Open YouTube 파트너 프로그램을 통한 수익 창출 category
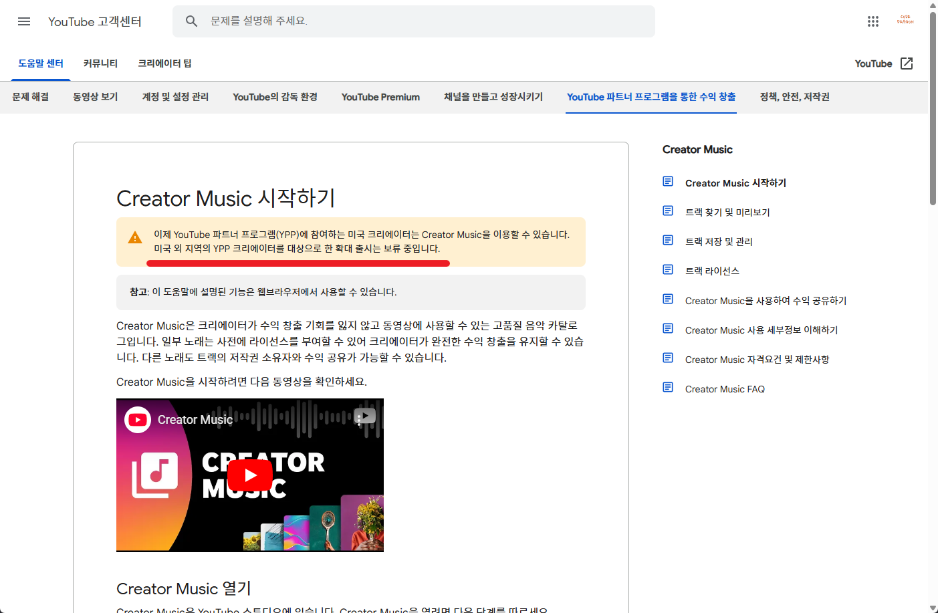The image size is (938, 613). (x=651, y=97)
